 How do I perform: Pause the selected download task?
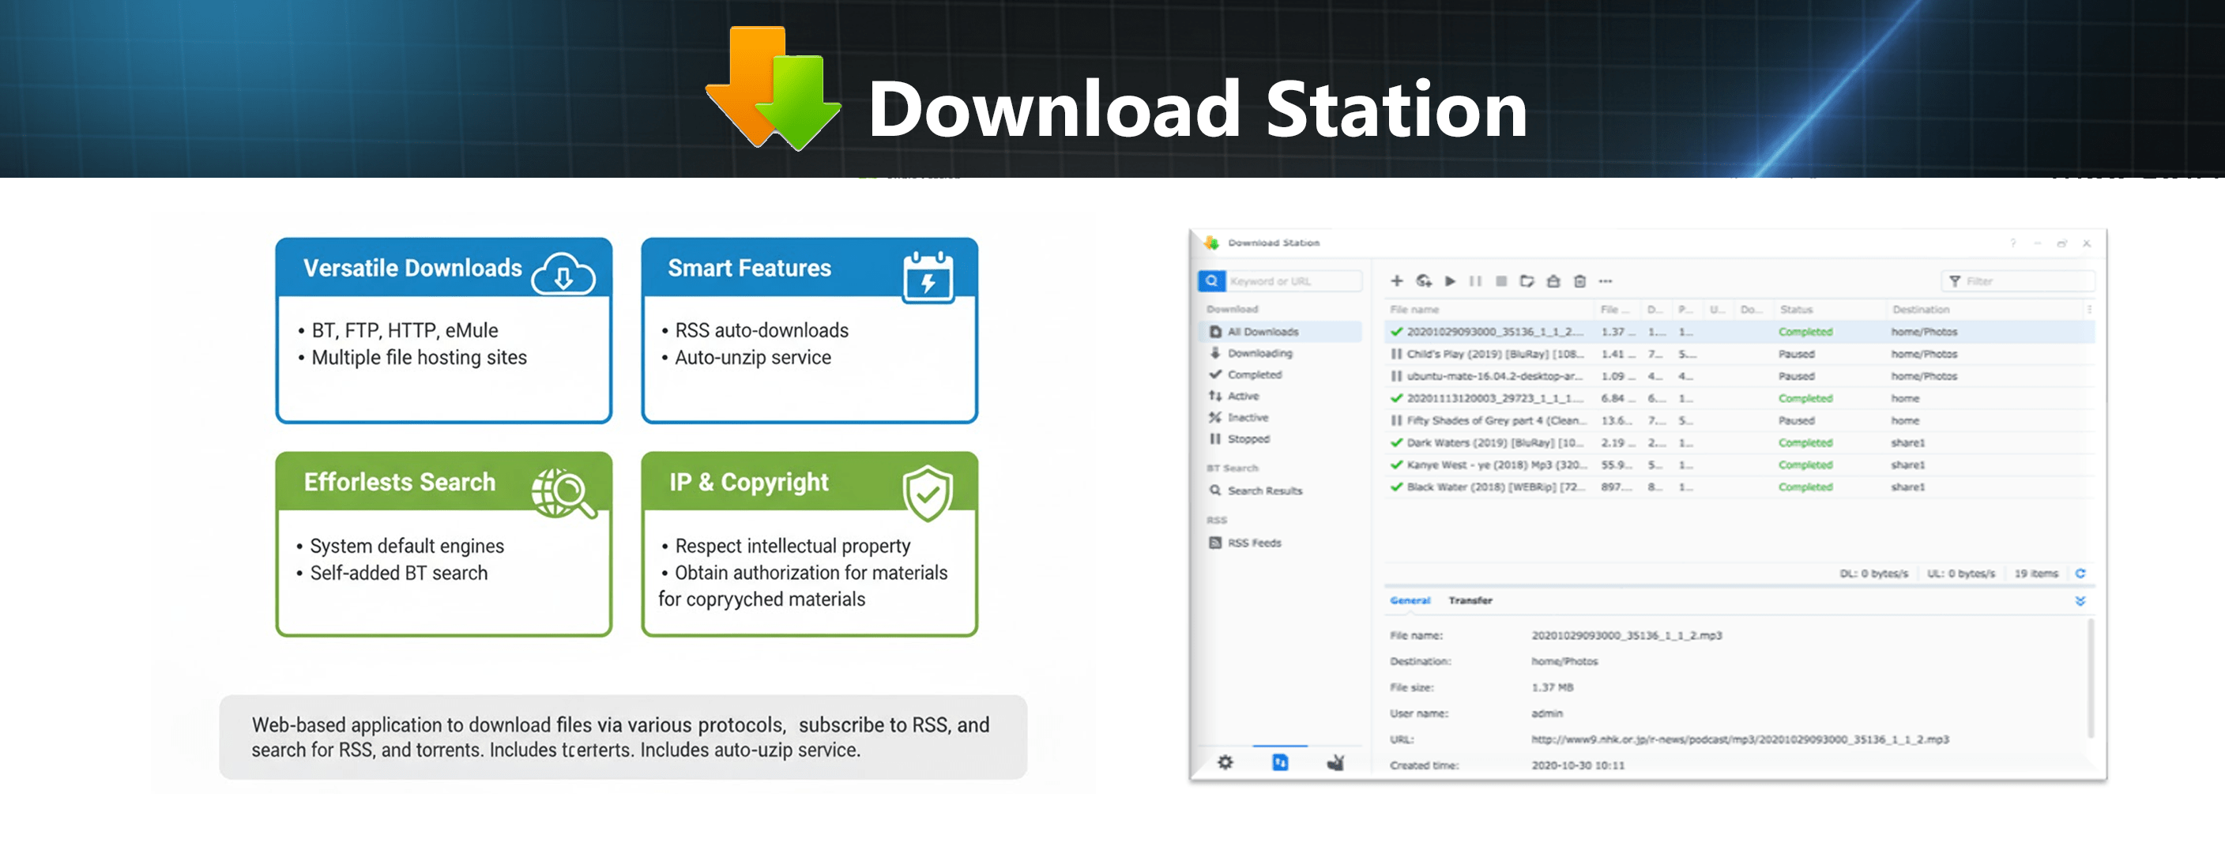[1476, 280]
